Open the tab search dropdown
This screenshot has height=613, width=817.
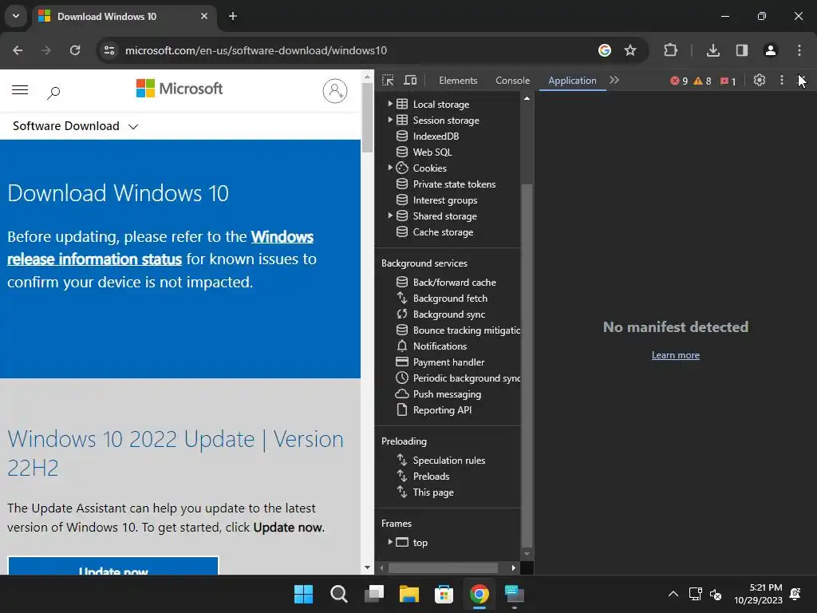pyautogui.click(x=16, y=16)
